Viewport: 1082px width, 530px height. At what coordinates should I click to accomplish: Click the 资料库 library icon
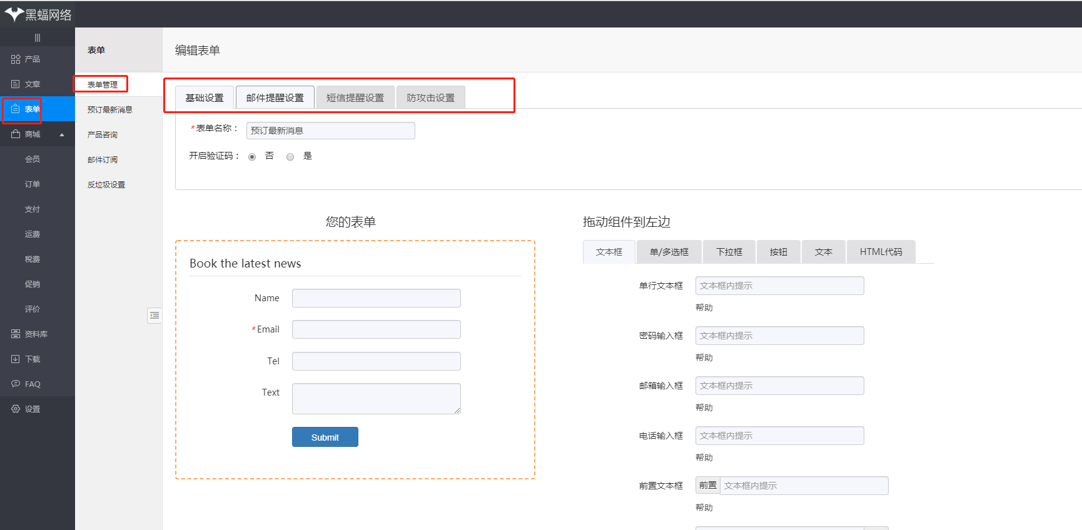pos(16,334)
